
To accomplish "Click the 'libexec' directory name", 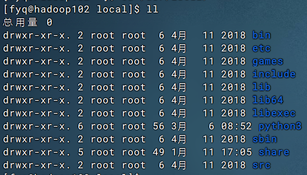I will [274, 113].
